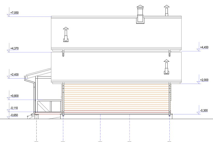
Task: Select the -0,650 elevation label
Action: 14,115
